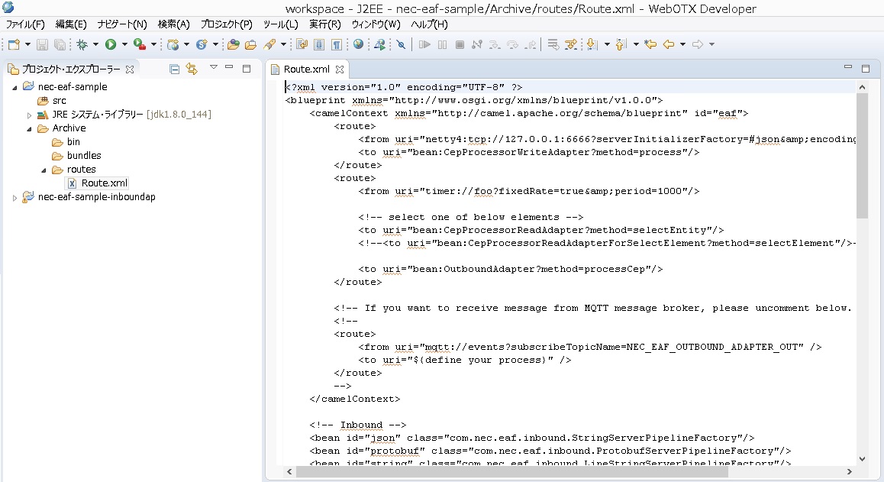The height and width of the screenshot is (482, 884).
Task: Open the プロジェクト(P) menu
Action: coord(226,24)
